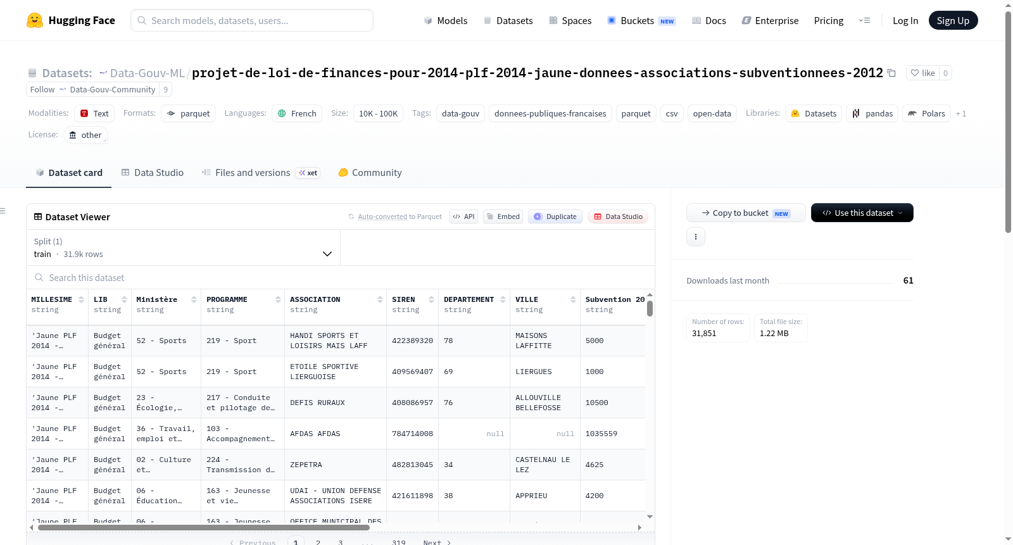Sort by ASSOCIATION column sort icon
Screen dimensions: 1013x545
(380, 299)
